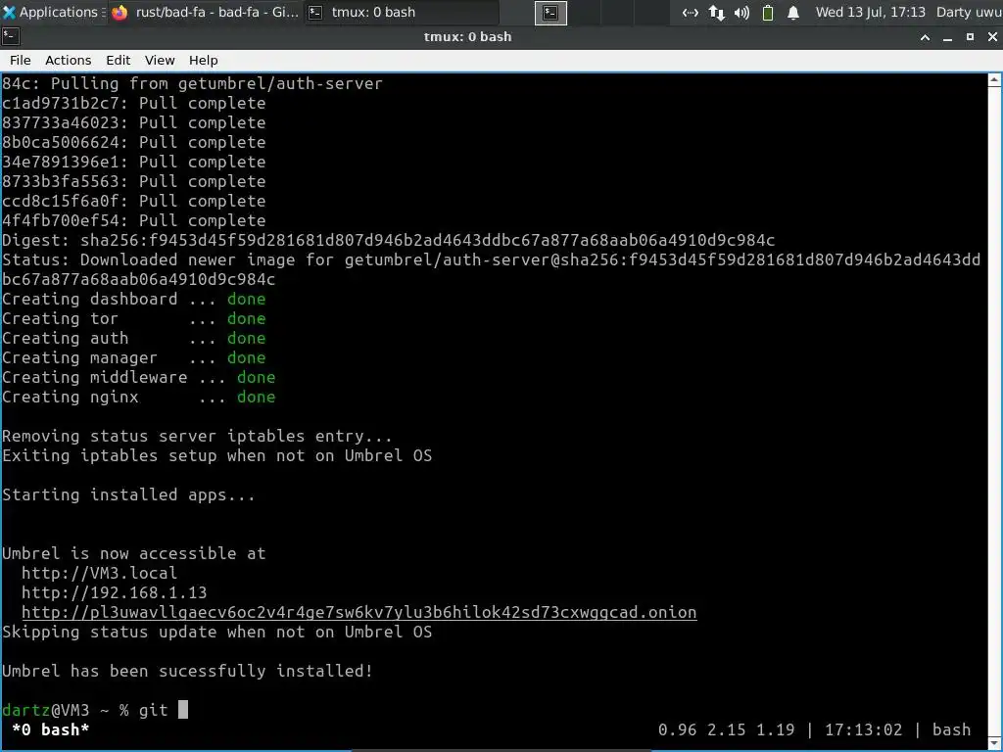1003x752 pixels.
Task: Click the 'Removing status server iptables entry...' line
Action: pyautogui.click(x=197, y=436)
